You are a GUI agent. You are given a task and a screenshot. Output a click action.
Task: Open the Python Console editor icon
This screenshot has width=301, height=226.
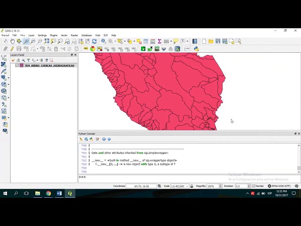[x=97, y=139]
